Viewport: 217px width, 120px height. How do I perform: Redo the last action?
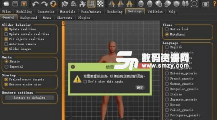pos(44,4)
